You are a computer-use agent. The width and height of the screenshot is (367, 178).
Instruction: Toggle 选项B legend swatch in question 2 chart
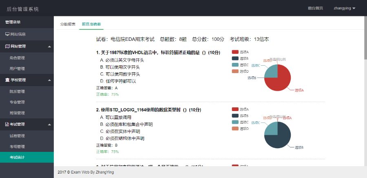(235, 116)
